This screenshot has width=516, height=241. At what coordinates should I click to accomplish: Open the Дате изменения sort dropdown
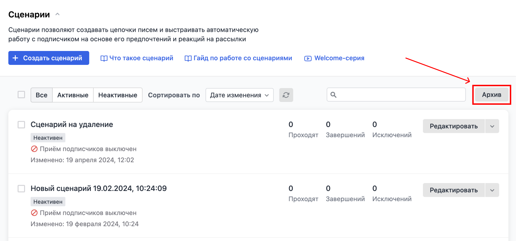point(239,95)
